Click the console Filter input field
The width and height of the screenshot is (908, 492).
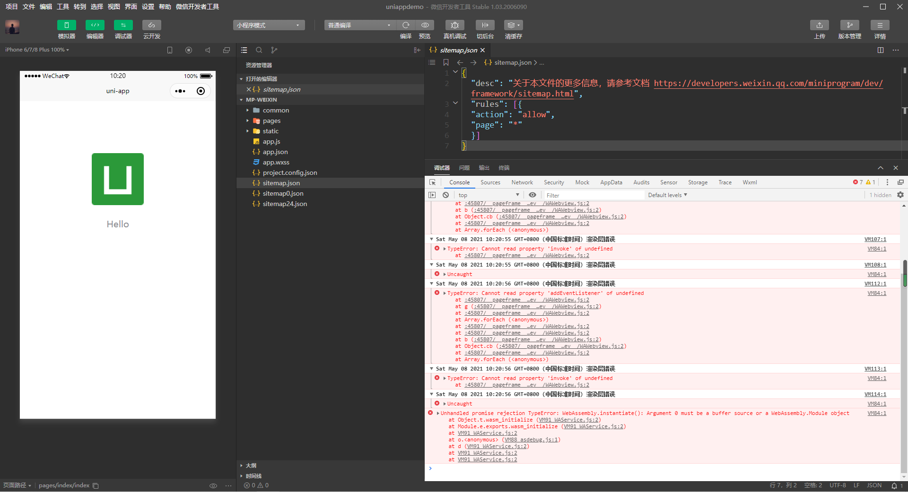pos(594,195)
